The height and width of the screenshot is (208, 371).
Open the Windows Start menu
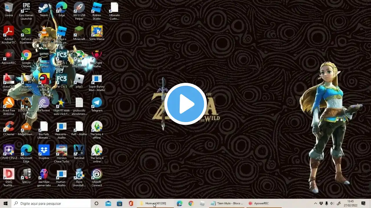pyautogui.click(x=6, y=203)
